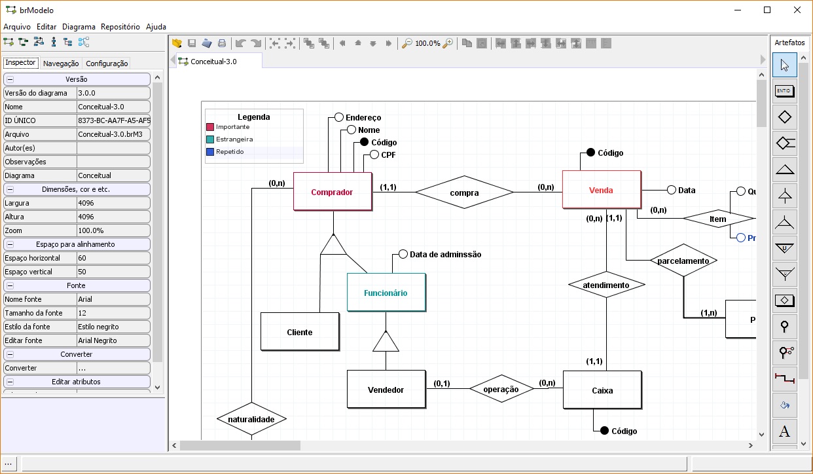Collapse the Versão section

point(10,79)
